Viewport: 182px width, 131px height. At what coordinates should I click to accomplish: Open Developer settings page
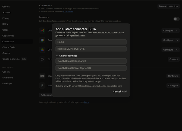click(x=7, y=83)
